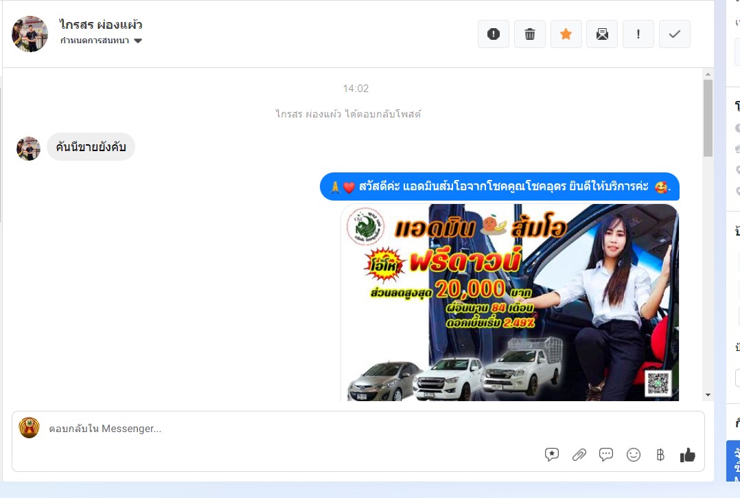740x498 pixels.
Task: Flag conversation with the exclamation mark button
Action: [638, 34]
